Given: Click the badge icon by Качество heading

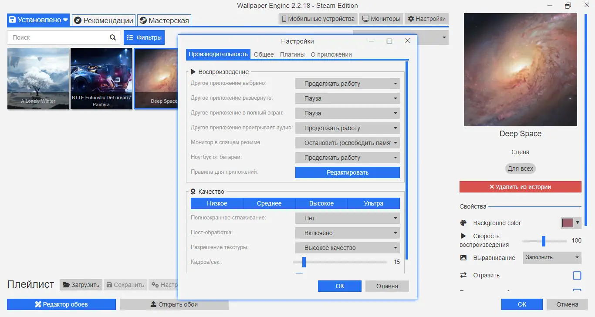Looking at the screenshot, I should tap(193, 192).
